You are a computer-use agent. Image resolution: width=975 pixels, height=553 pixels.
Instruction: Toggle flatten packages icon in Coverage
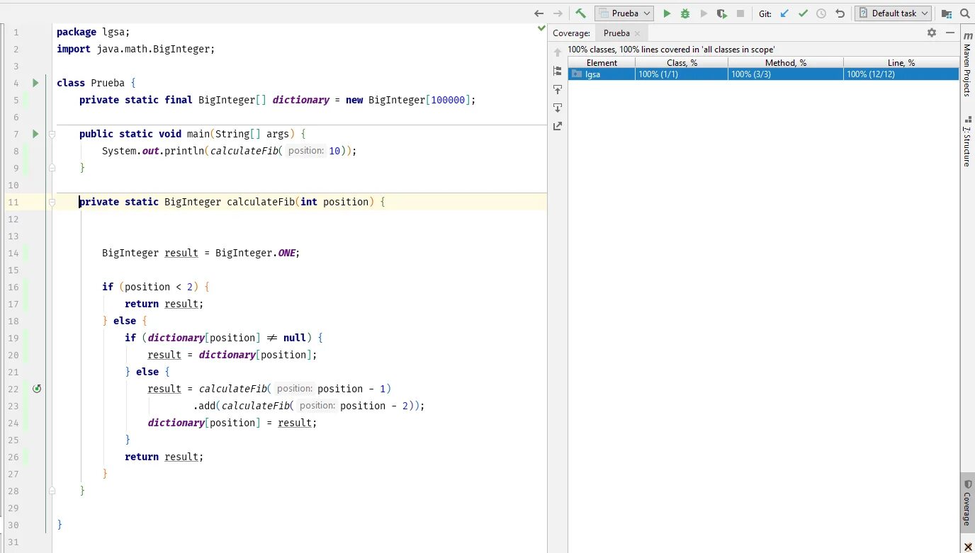(558, 71)
